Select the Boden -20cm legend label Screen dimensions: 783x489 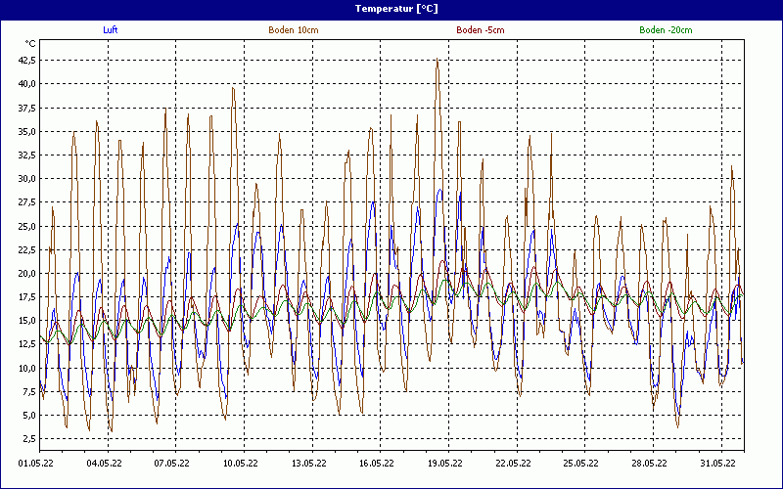pos(666,30)
